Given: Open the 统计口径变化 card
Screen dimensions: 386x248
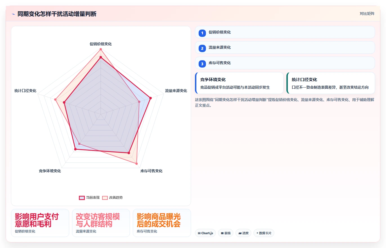Looking at the screenshot, I should click(331, 83).
